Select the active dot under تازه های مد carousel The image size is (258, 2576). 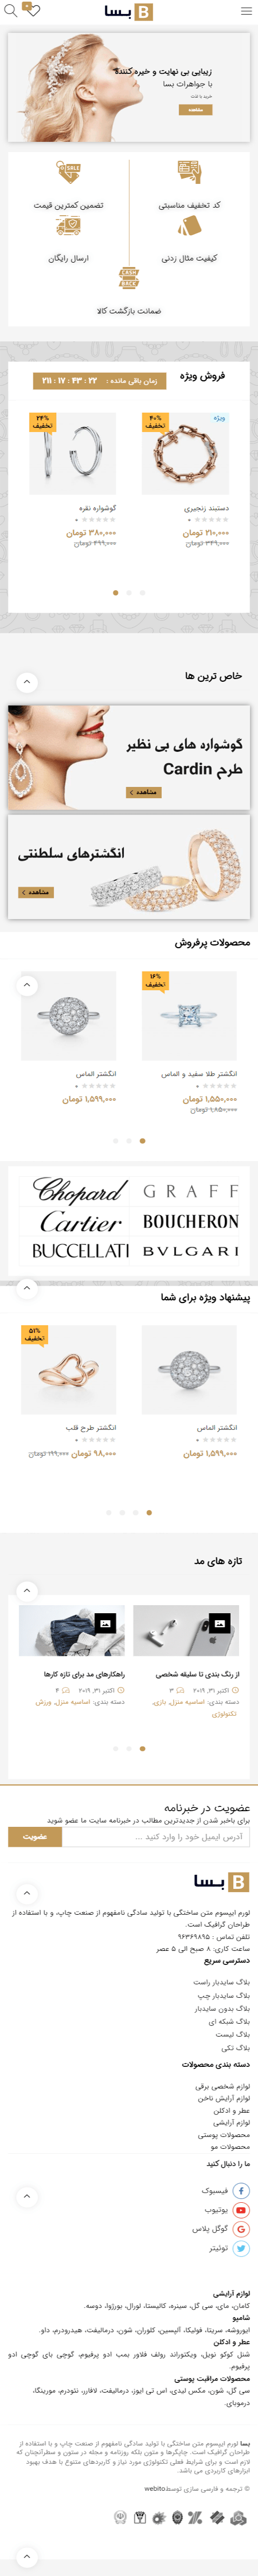pos(142,1748)
